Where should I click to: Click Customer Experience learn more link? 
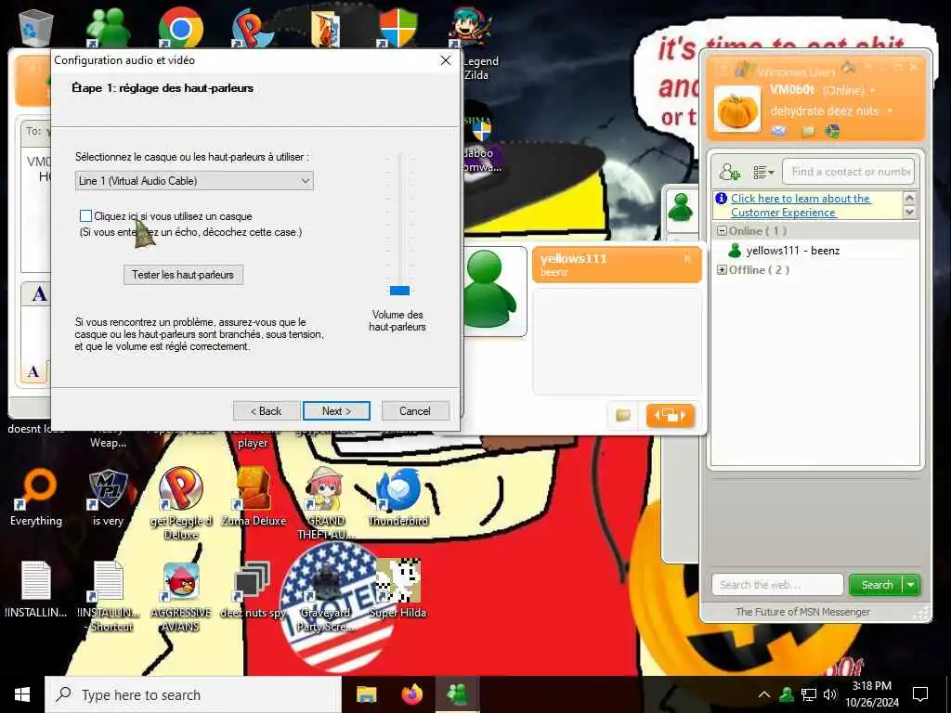(x=801, y=205)
